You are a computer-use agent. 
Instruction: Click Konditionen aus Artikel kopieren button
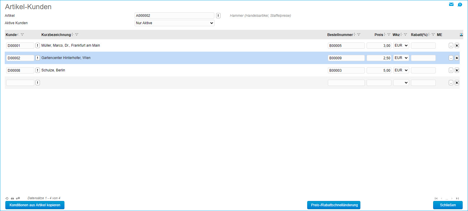tap(35, 205)
